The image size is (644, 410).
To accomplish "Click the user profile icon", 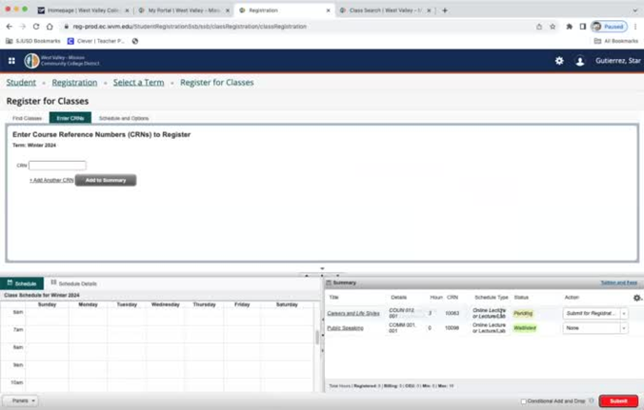I will [x=580, y=61].
